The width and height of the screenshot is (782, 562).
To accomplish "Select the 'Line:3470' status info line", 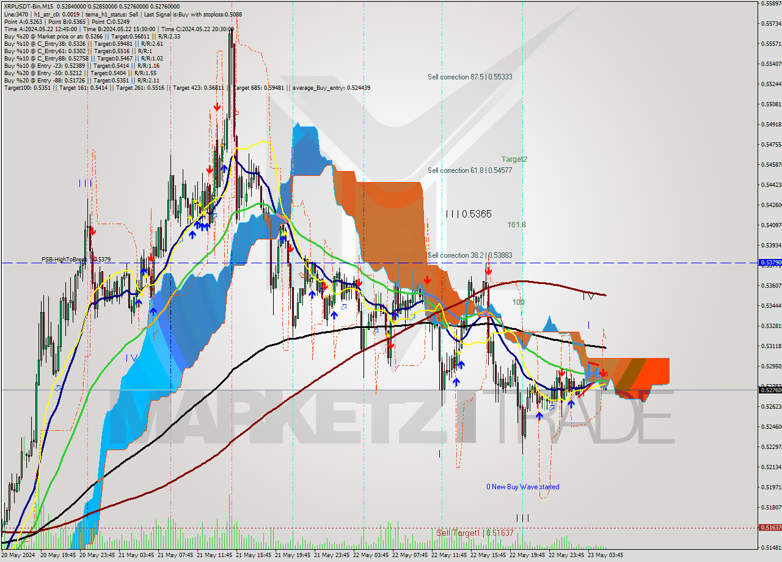I will pyautogui.click(x=123, y=13).
